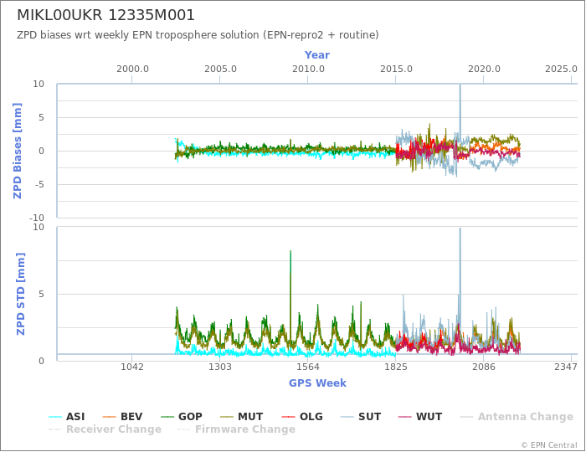Click the 1564 GPS week tick label
586x452 pixels.
tap(308, 367)
